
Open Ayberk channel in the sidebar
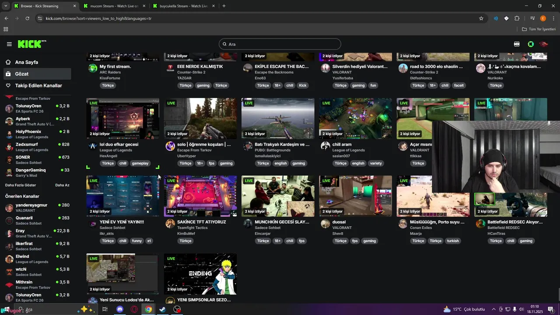point(37,121)
